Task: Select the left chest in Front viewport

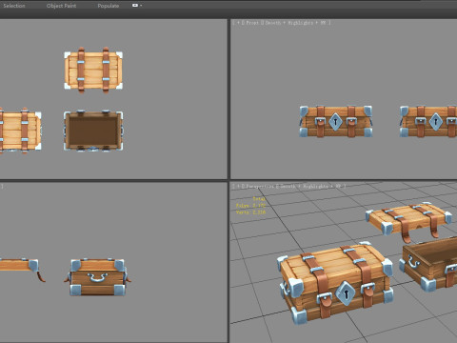Action: click(x=336, y=121)
